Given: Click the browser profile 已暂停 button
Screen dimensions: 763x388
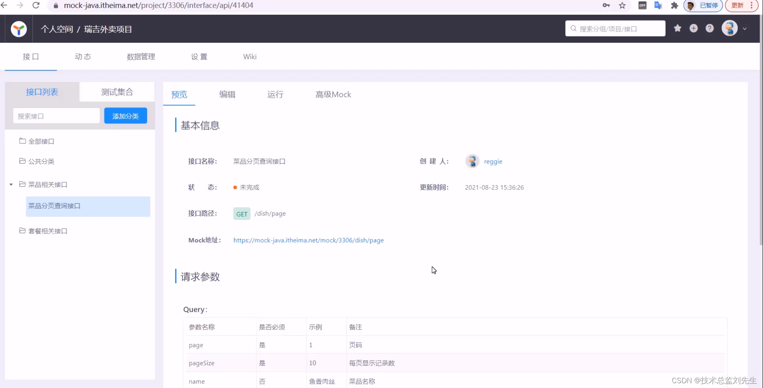Looking at the screenshot, I should [x=703, y=6].
